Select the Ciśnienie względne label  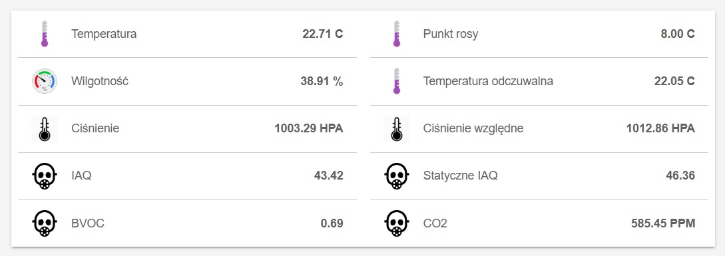point(473,128)
